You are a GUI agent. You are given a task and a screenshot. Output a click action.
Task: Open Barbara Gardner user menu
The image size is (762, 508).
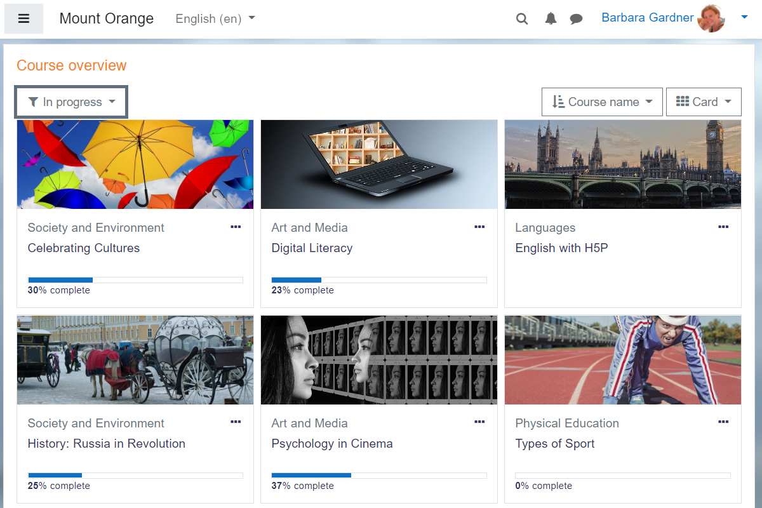[x=744, y=18]
